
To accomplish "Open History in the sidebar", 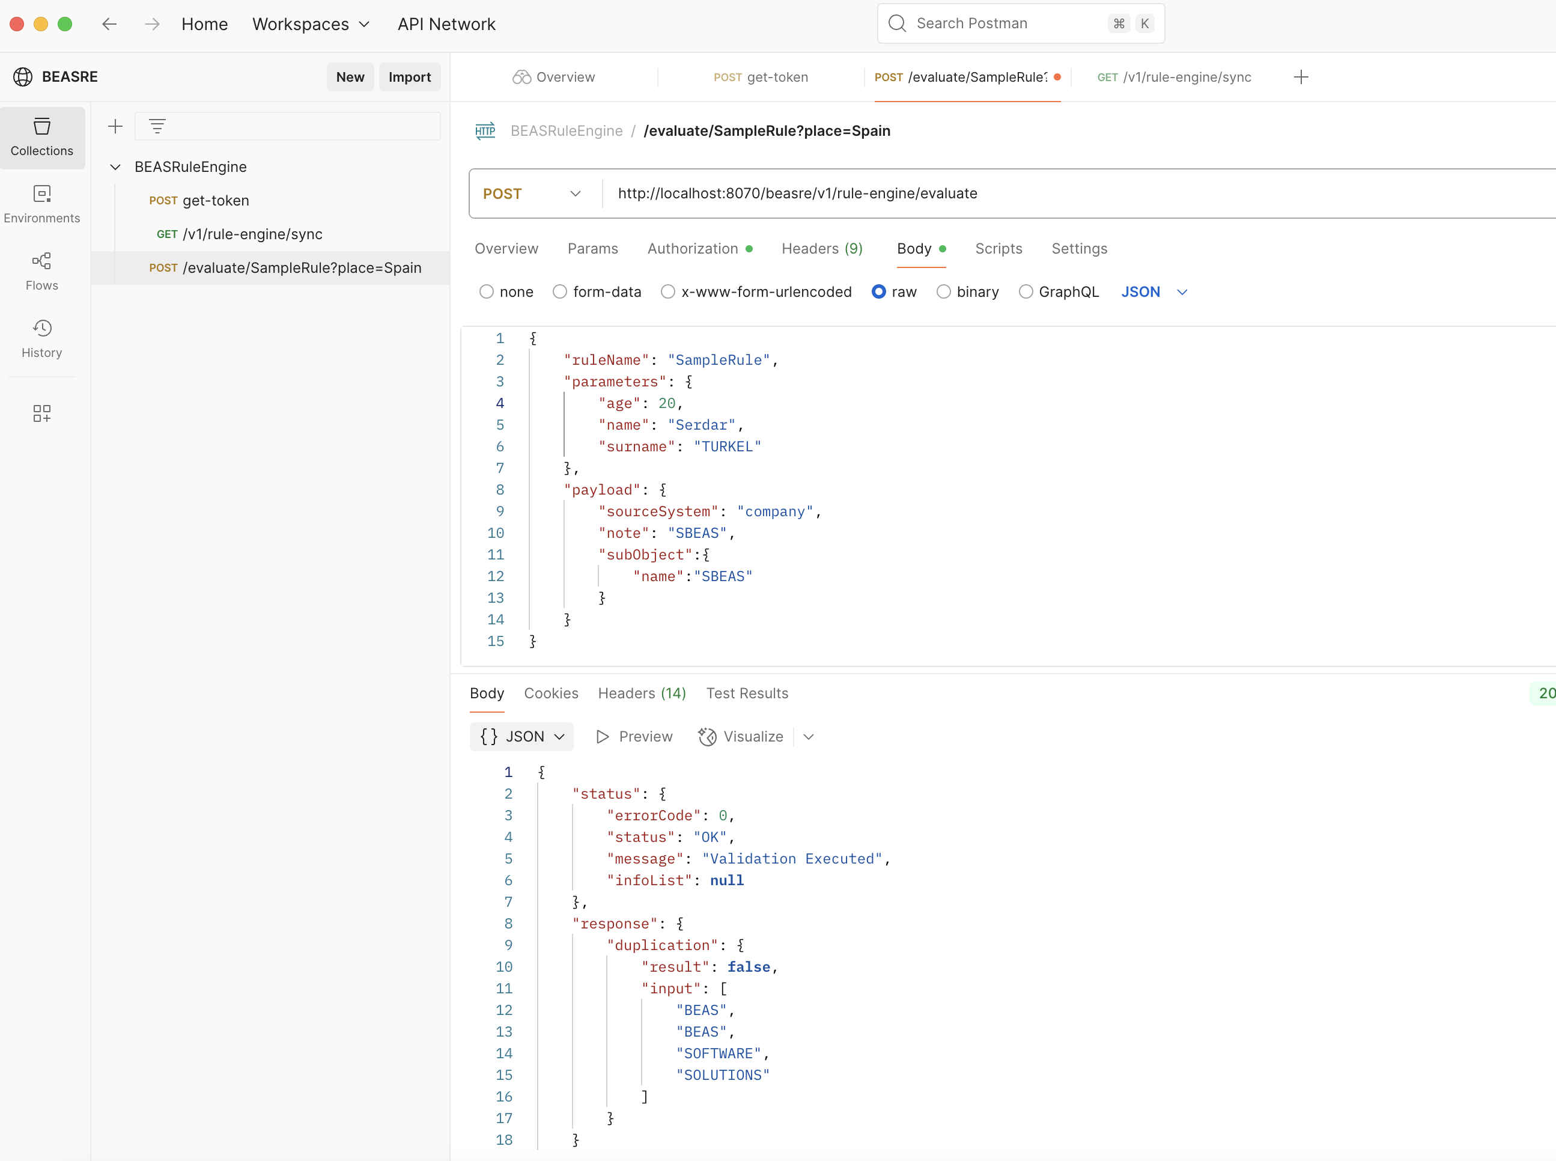I will 42,340.
